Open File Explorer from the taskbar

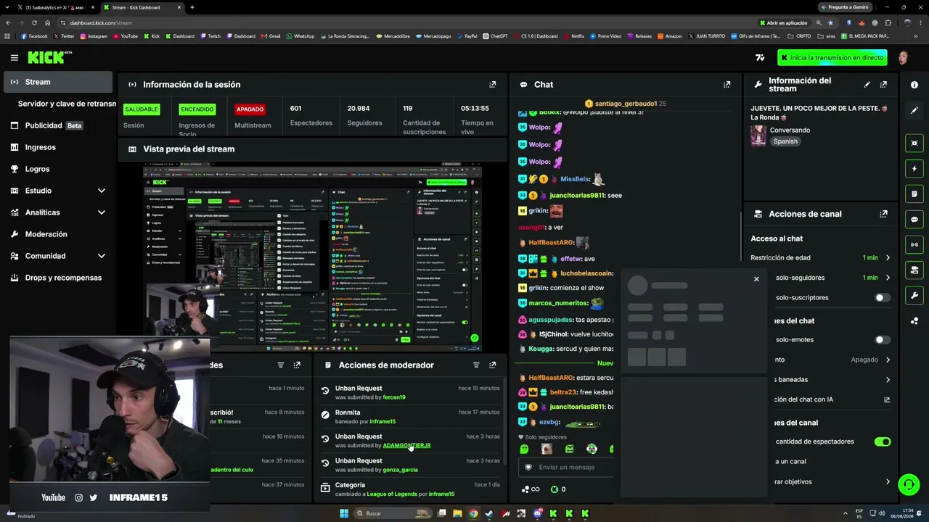click(x=457, y=513)
